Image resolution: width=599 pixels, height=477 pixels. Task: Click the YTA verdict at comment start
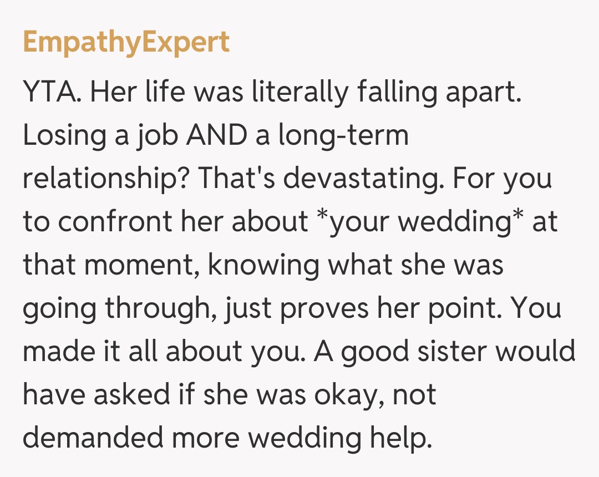coord(54,92)
